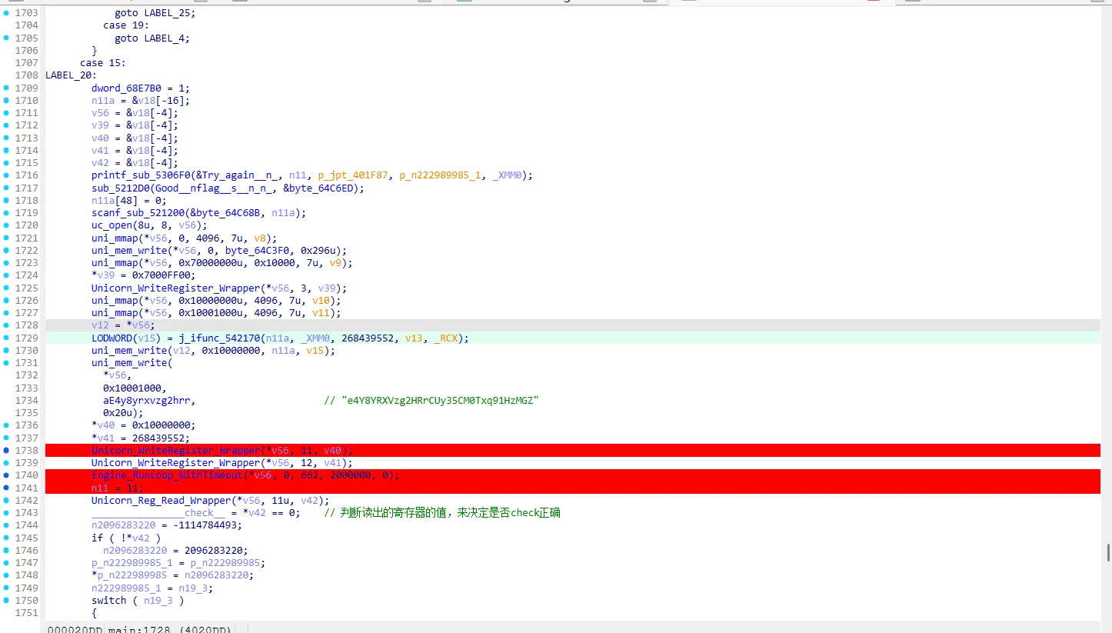Click goto LABEL_25 on line 1703
1112x633 pixels.
[x=154, y=12]
